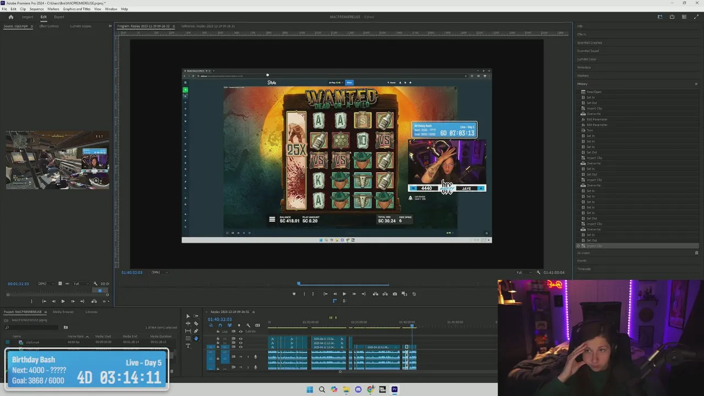Click the Home icon in header
The height and width of the screenshot is (396, 704).
pyautogui.click(x=10, y=16)
